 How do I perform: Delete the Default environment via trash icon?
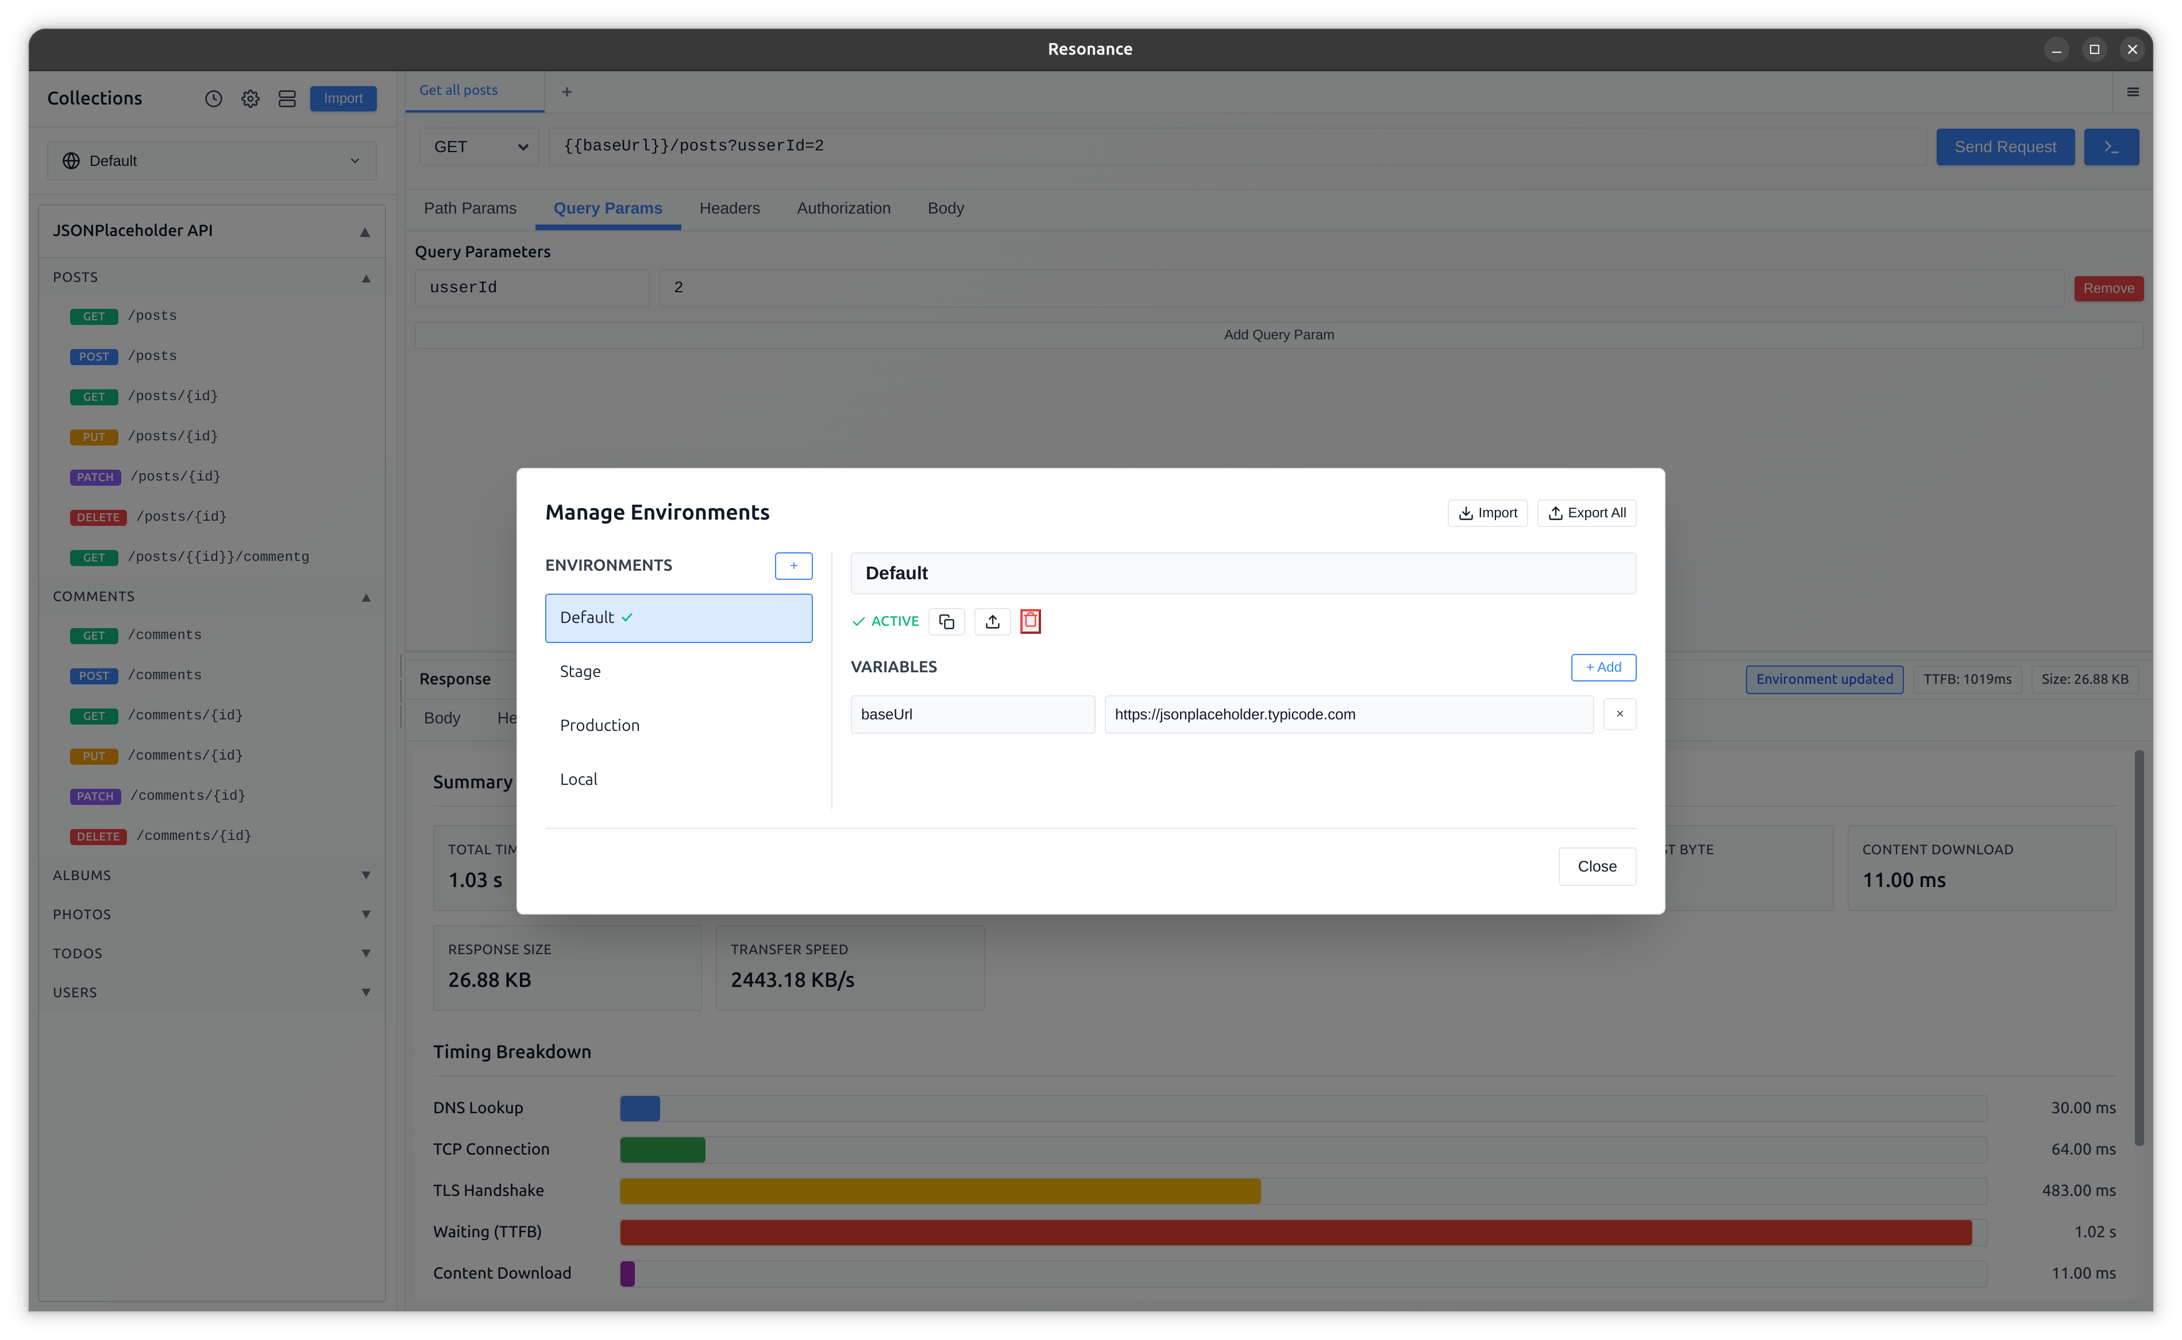pyautogui.click(x=1030, y=621)
